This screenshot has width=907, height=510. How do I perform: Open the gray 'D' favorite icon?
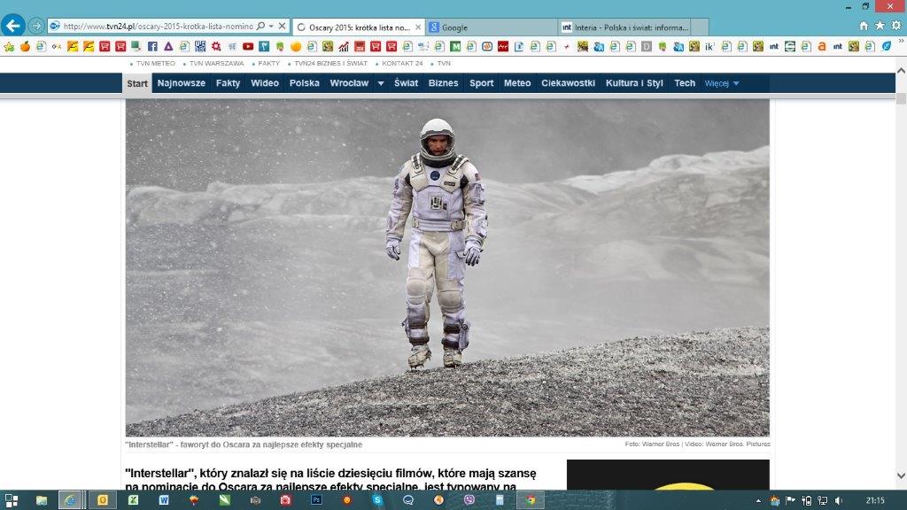[x=647, y=46]
